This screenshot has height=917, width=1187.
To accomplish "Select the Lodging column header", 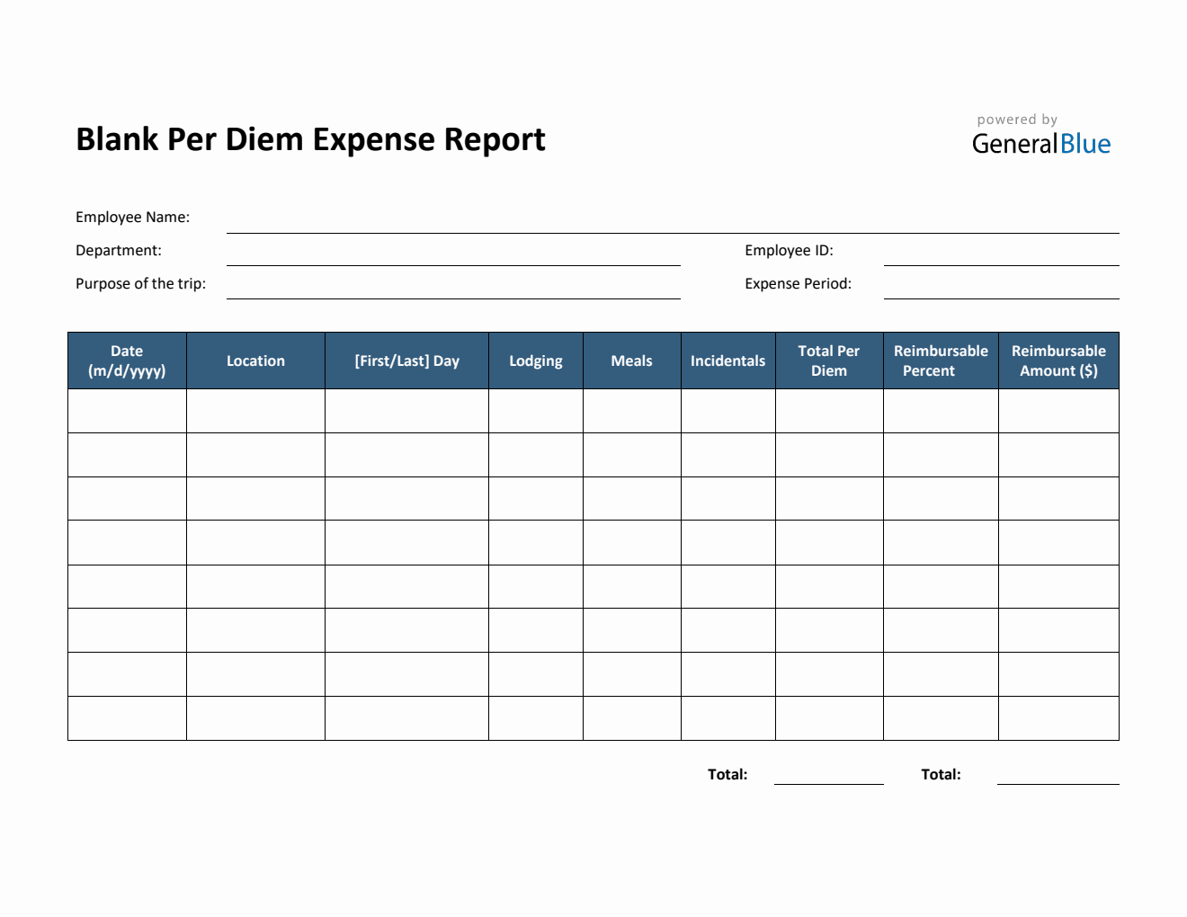I will point(535,360).
